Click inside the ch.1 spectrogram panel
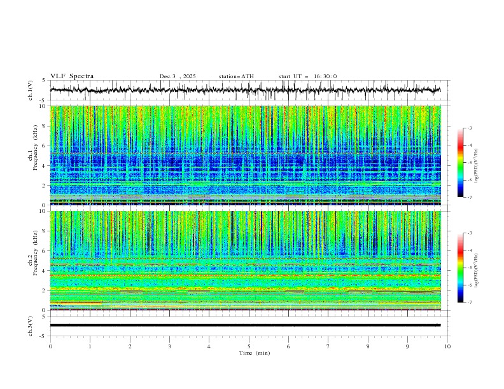This screenshot has width=504, height=389. [246, 155]
